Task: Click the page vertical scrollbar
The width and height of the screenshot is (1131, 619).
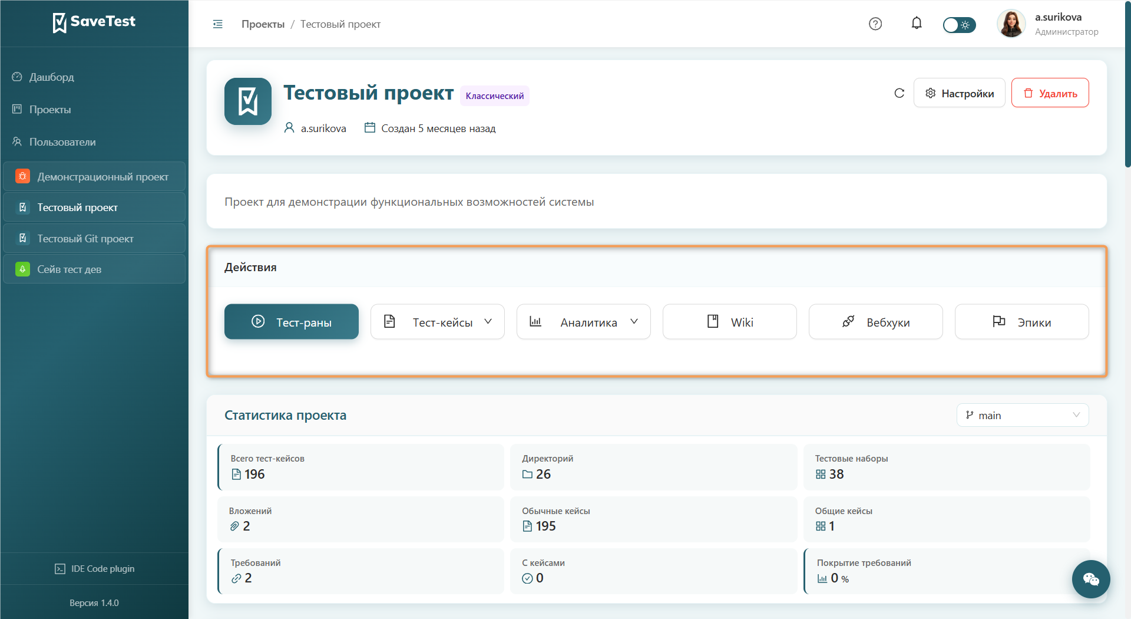Action: click(x=1127, y=84)
